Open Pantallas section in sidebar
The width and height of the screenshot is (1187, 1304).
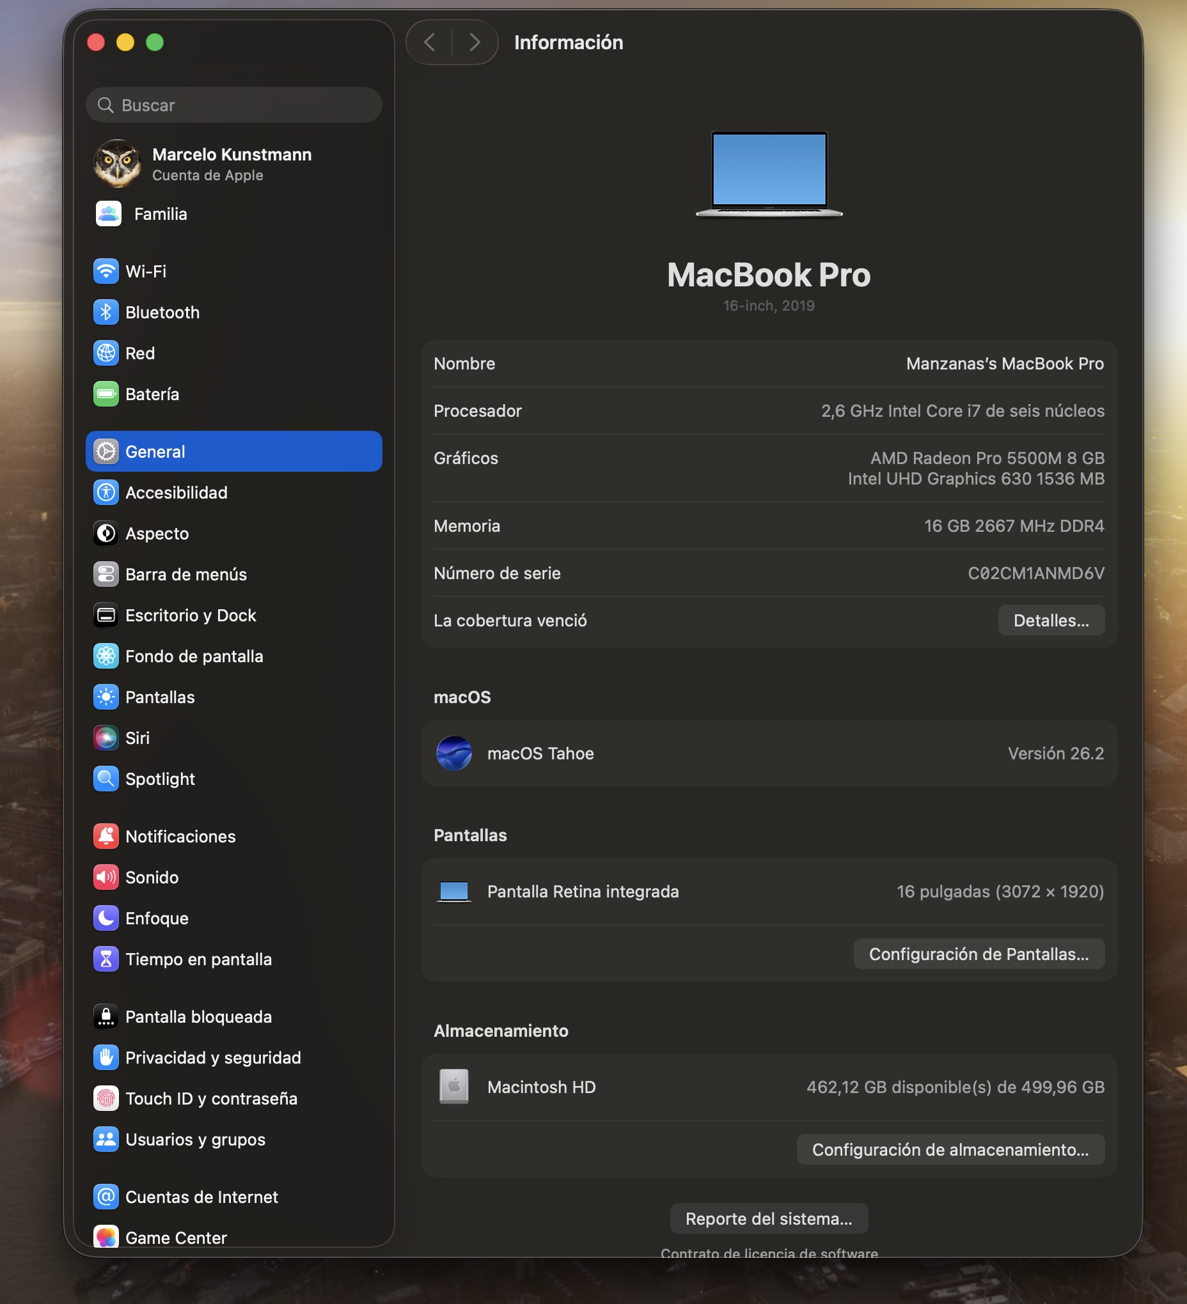160,697
